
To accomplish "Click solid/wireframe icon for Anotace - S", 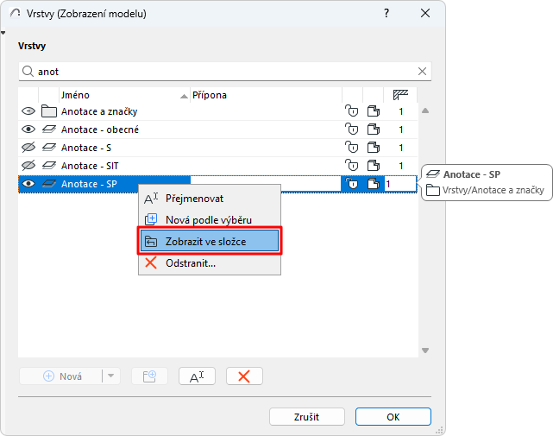I will (374, 148).
